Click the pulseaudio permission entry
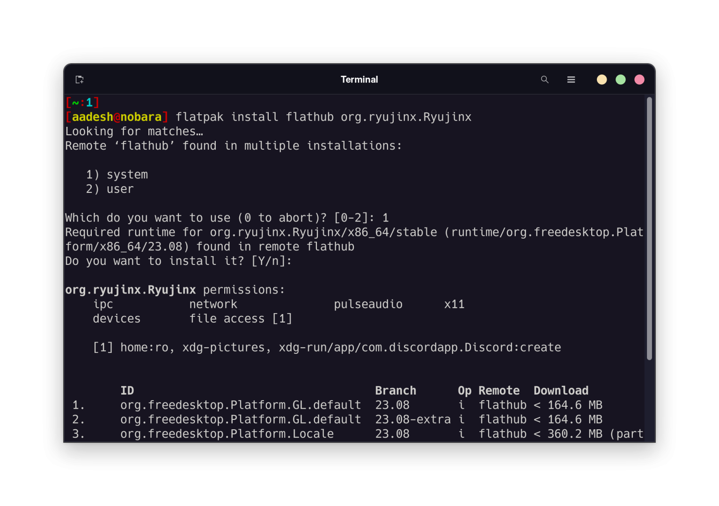The image size is (719, 506). click(368, 304)
